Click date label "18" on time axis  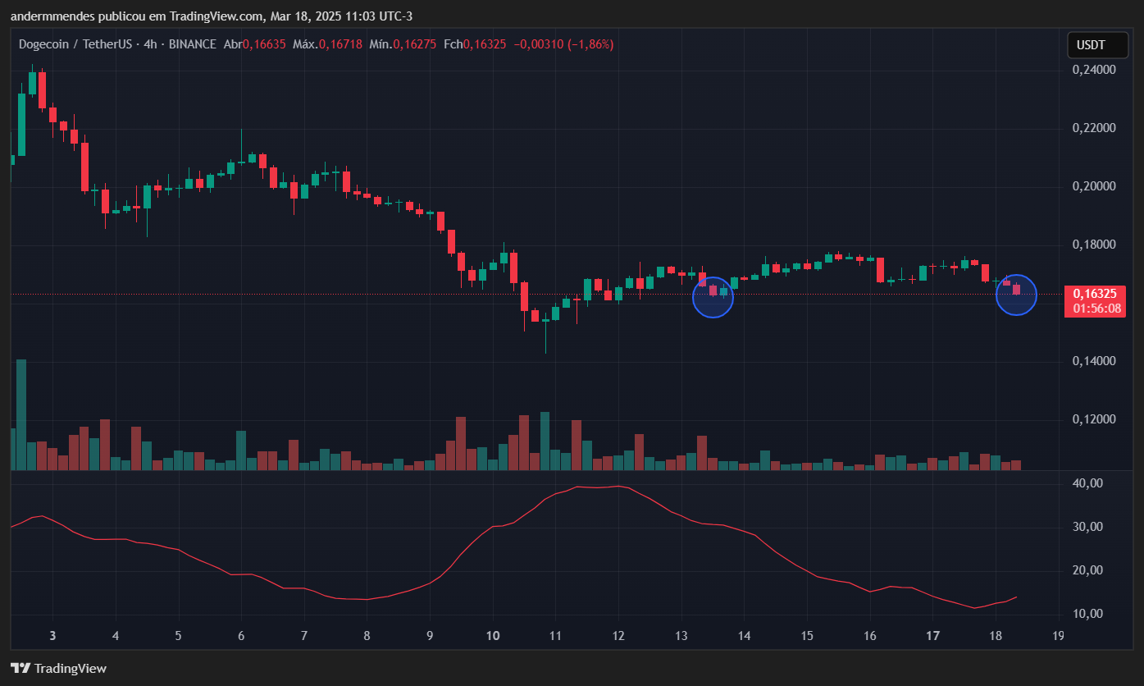click(x=996, y=636)
